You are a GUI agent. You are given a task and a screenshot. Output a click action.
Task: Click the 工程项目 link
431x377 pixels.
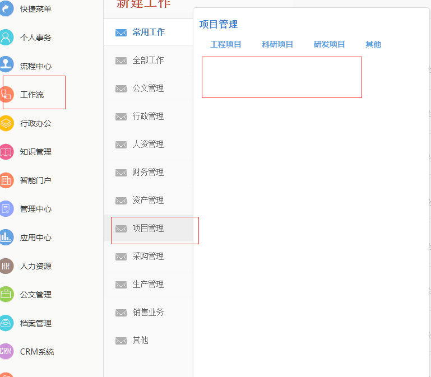tap(226, 44)
